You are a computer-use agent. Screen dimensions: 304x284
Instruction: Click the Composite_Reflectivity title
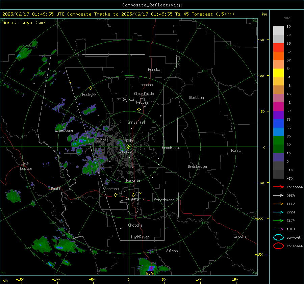pos(152,5)
